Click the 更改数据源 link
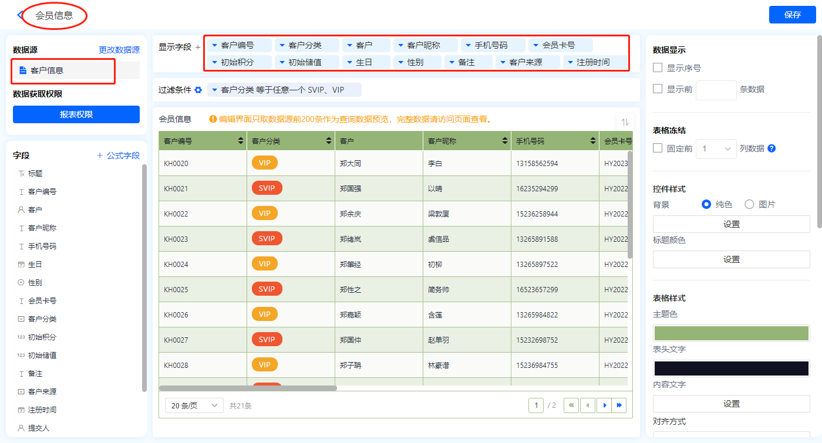 click(x=119, y=50)
